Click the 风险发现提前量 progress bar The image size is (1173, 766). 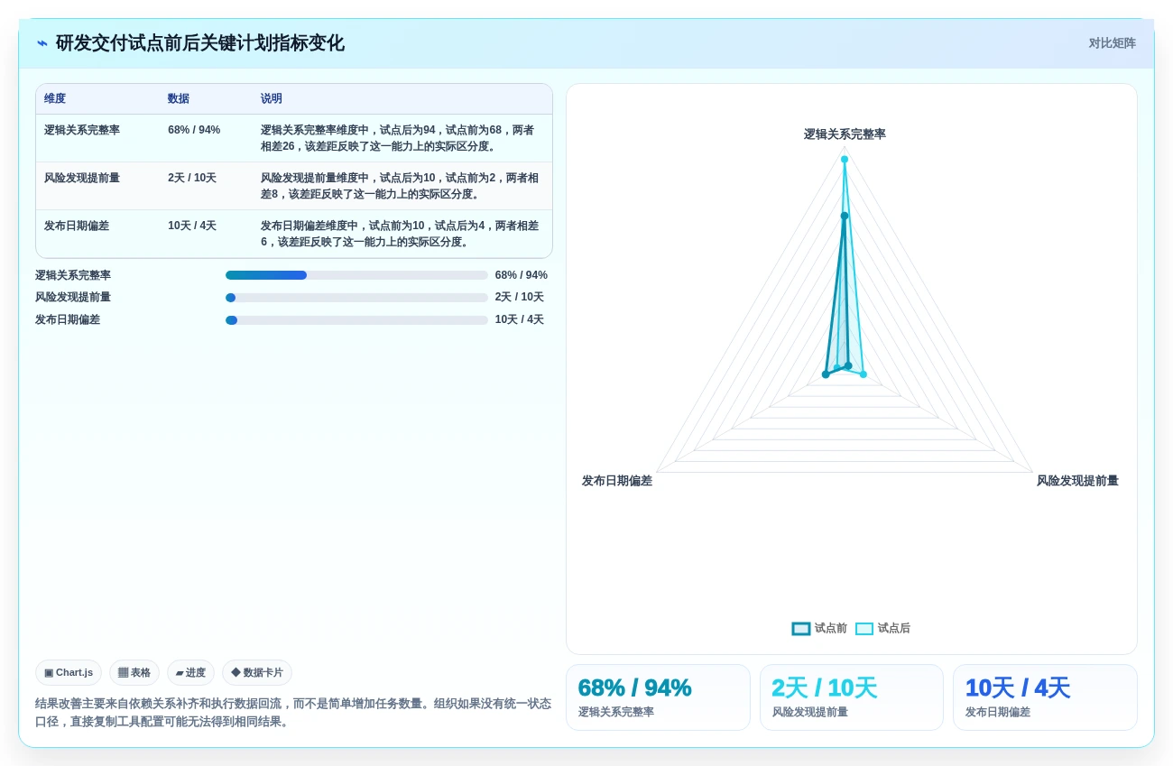click(356, 298)
